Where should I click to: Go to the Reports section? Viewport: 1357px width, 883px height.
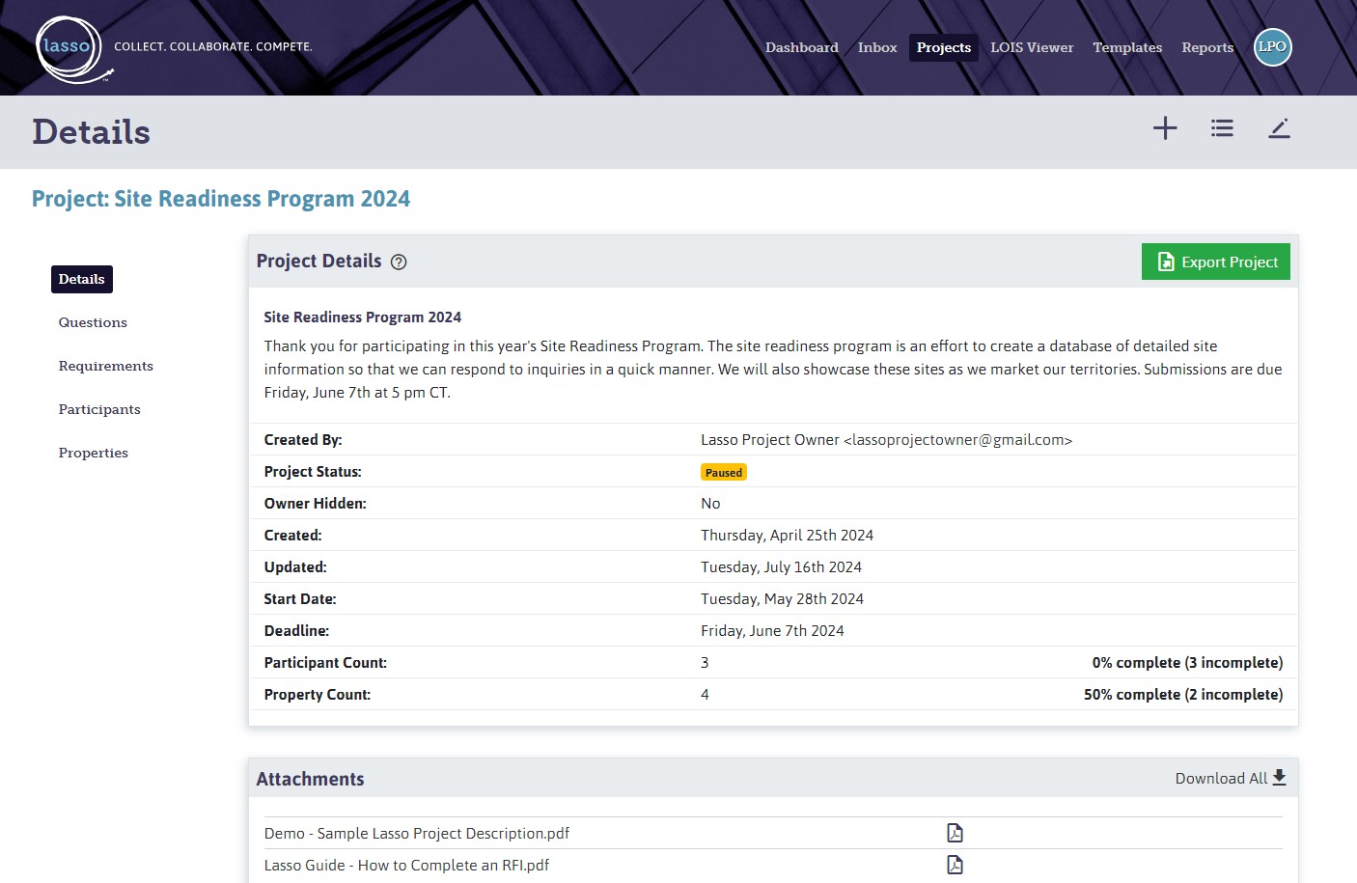[1207, 47]
